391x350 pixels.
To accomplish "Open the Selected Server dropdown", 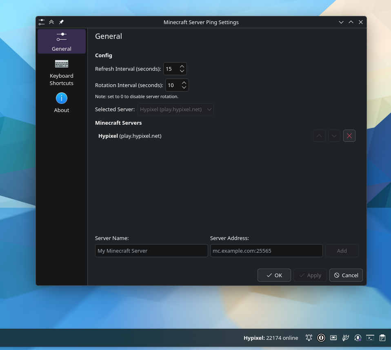I will coord(176,110).
